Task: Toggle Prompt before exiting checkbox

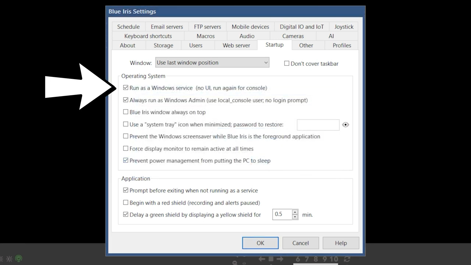Action: (125, 190)
